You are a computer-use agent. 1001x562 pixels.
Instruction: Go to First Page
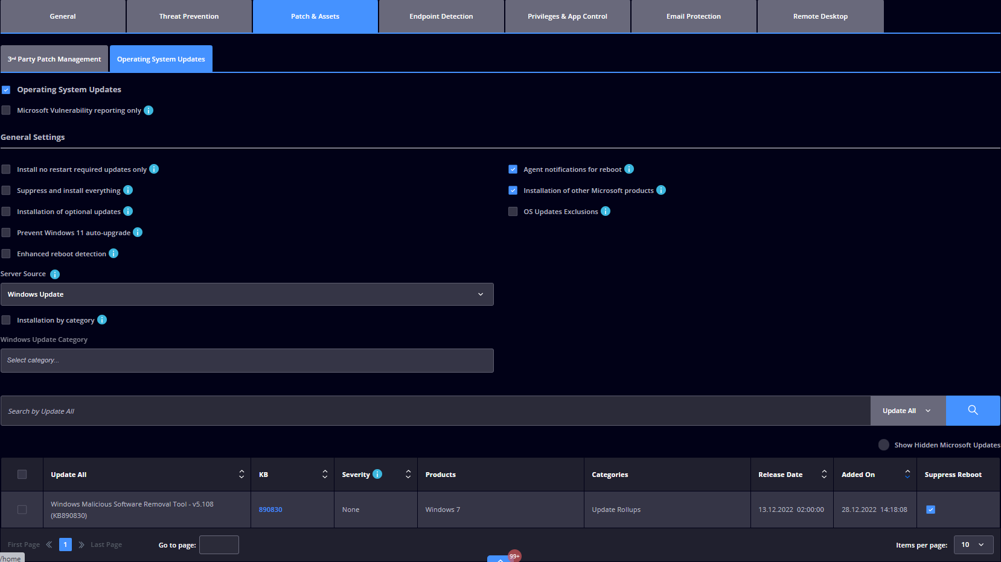[24, 545]
